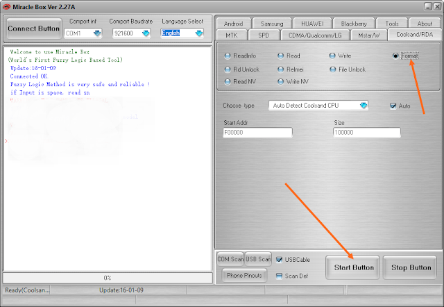Screen dimensions: 444x307
Task: Click the Ready(Coolsan... status bar entry
Action: point(27,290)
